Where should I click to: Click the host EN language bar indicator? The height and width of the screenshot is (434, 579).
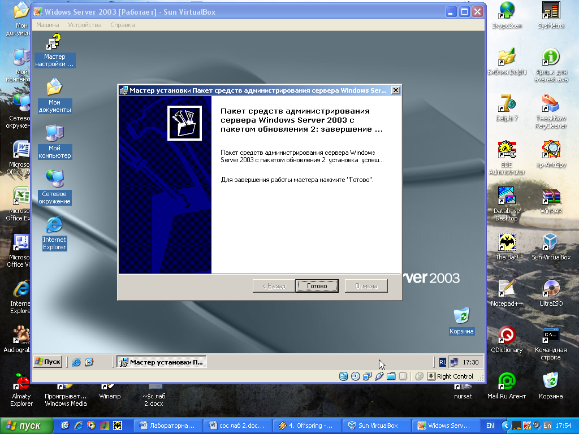(x=490, y=426)
